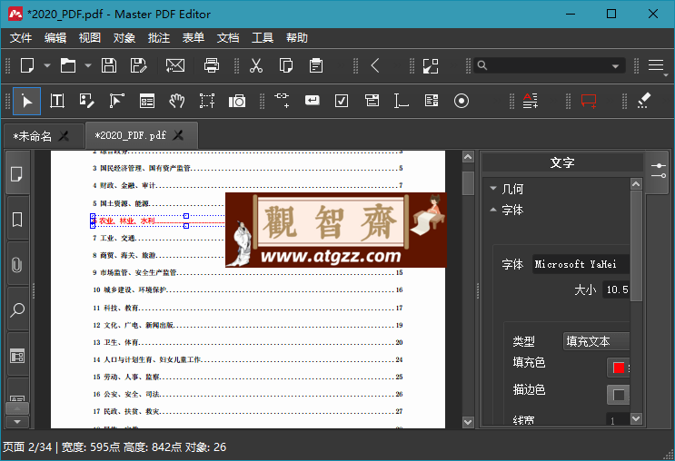Cut selection with scissors icon
675x461 pixels.
click(x=256, y=66)
